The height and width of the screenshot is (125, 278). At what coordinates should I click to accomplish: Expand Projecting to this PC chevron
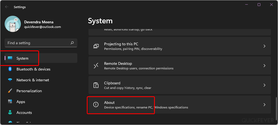point(264,46)
